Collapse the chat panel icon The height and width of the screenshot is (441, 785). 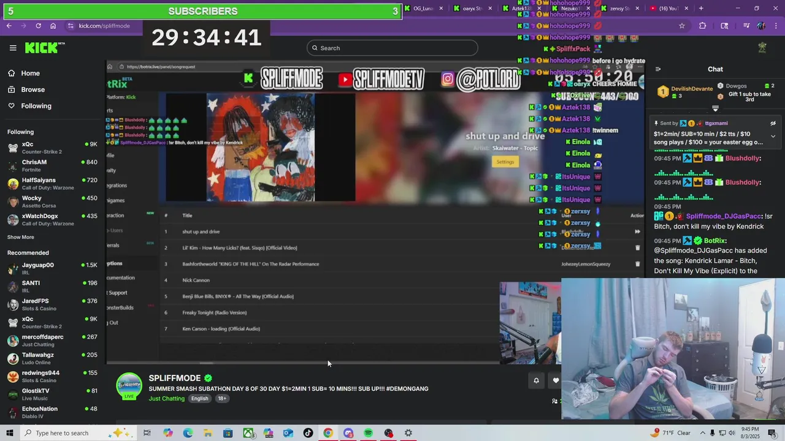(x=657, y=69)
